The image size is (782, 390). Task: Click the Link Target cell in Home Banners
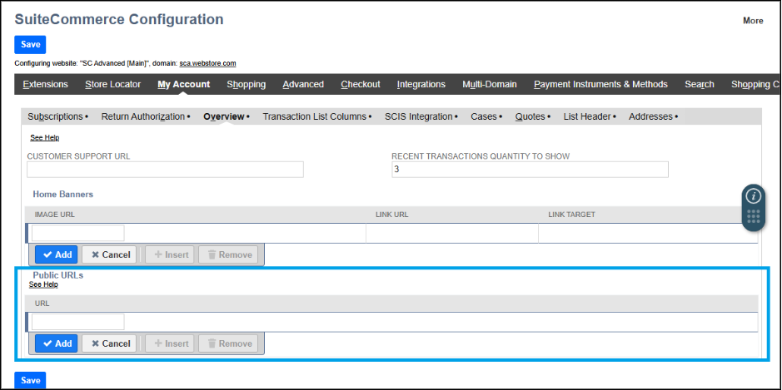pyautogui.click(x=647, y=233)
